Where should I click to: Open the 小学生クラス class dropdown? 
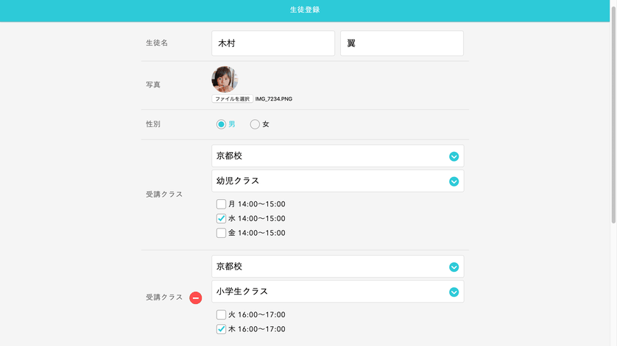(x=338, y=292)
